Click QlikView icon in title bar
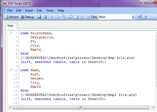The image size is (157, 112). coord(5,3)
